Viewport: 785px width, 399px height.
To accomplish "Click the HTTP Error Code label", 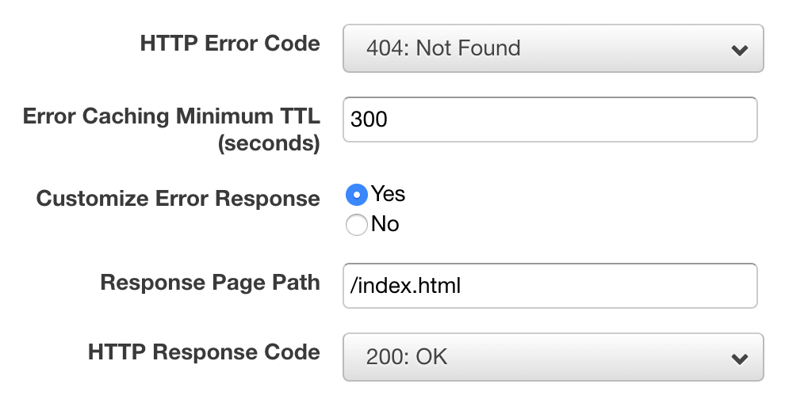I will 230,44.
